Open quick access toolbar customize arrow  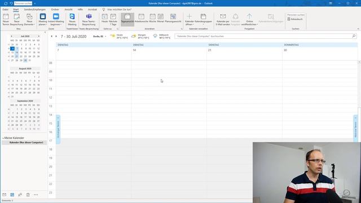35,3
